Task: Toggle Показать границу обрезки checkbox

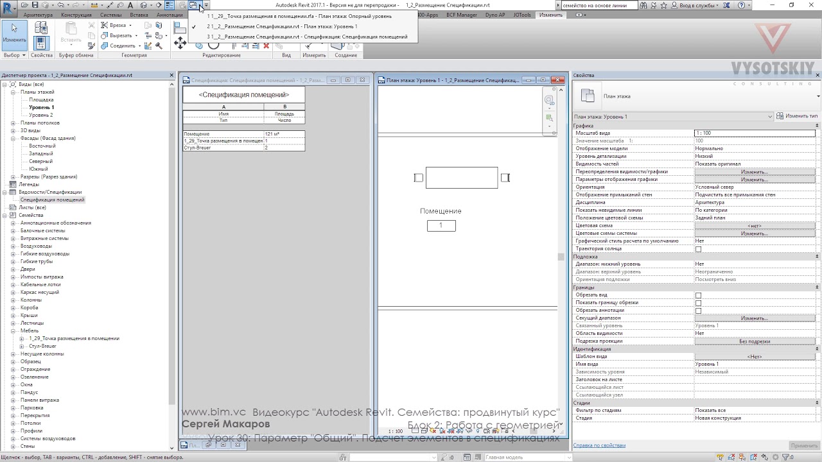Action: click(x=698, y=303)
